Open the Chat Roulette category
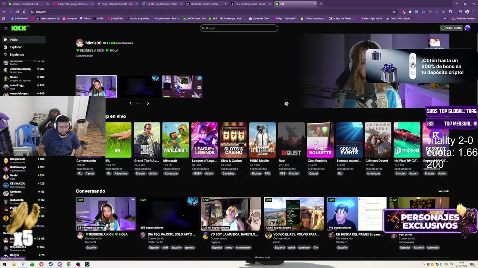Screen dimensions: 478x268 320,140
